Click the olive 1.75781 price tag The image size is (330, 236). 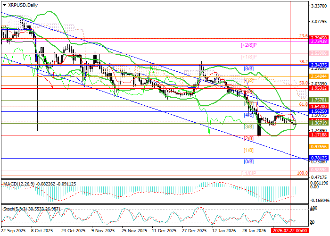pyautogui.click(x=319, y=100)
